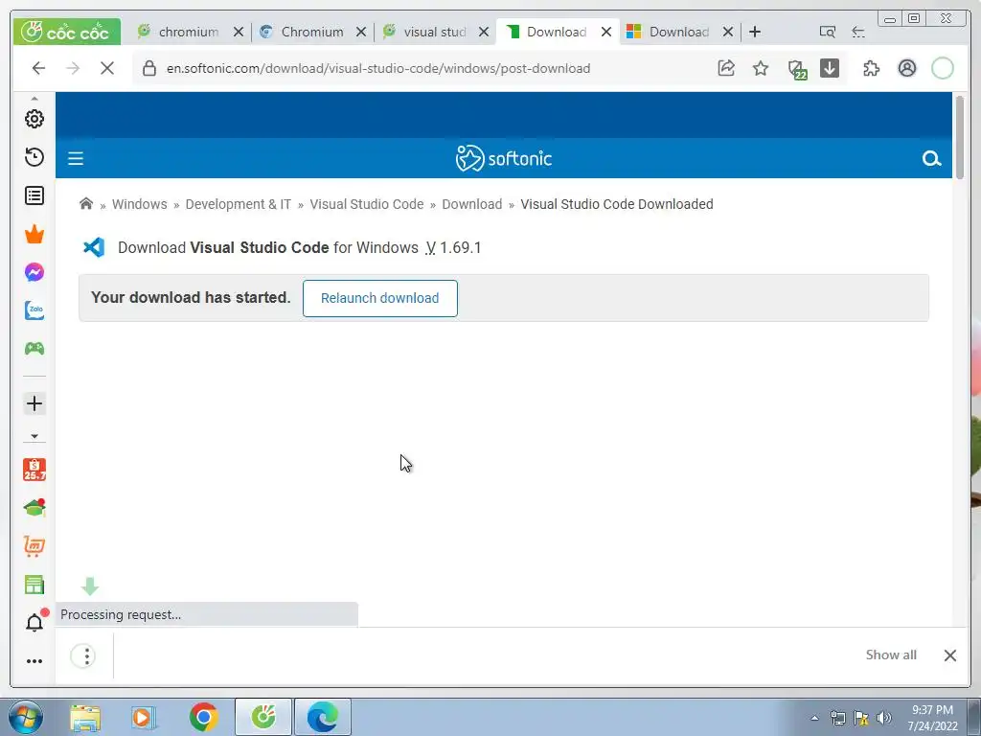Open Shopee 25.7 sidebar shortcut

34,470
